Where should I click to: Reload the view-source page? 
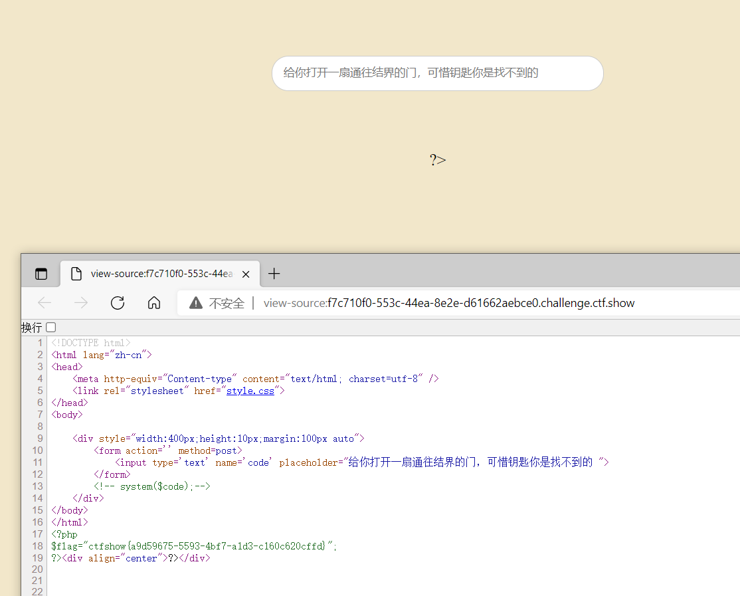click(x=118, y=302)
